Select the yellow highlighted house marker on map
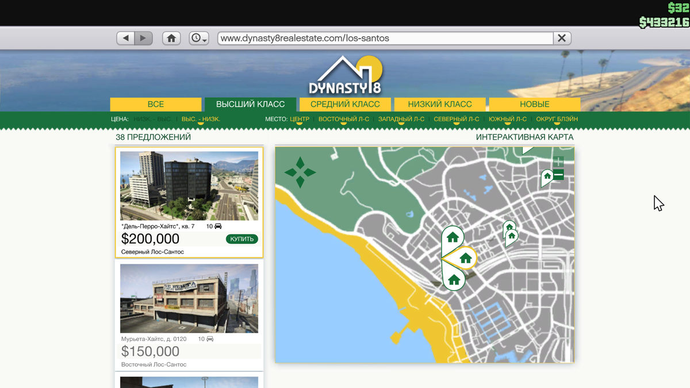Image resolution: width=690 pixels, height=388 pixels. [x=465, y=259]
